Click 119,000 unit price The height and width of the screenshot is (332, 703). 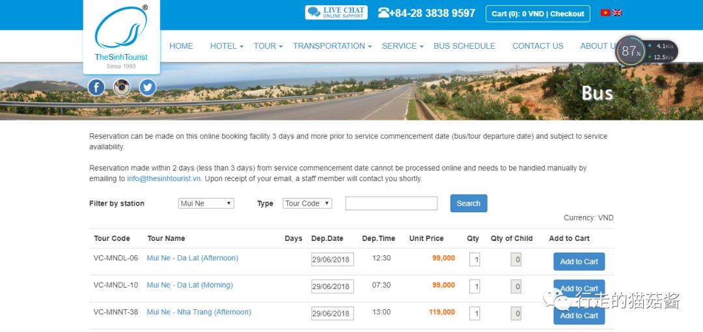[x=441, y=312]
